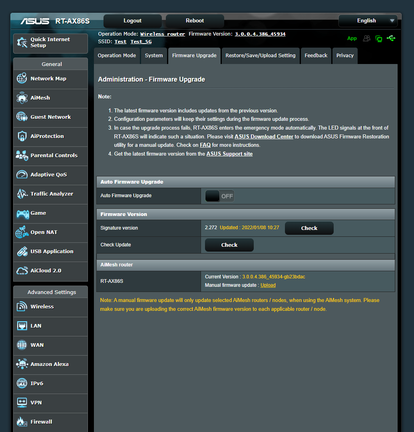
Task: Select the Game controller icon
Action: click(x=22, y=213)
